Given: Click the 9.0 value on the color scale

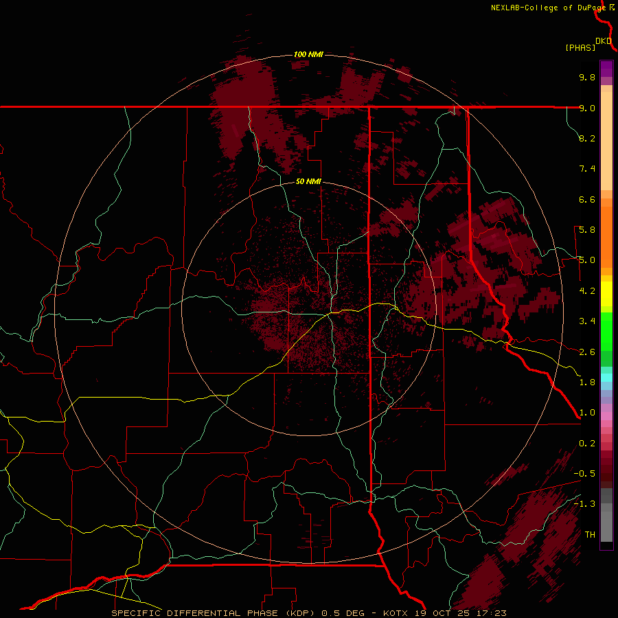Looking at the screenshot, I should pos(587,108).
